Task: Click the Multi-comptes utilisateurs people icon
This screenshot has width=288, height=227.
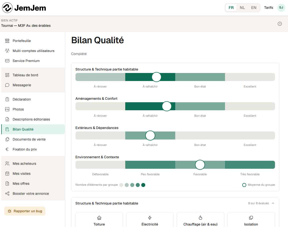Action: [7, 51]
